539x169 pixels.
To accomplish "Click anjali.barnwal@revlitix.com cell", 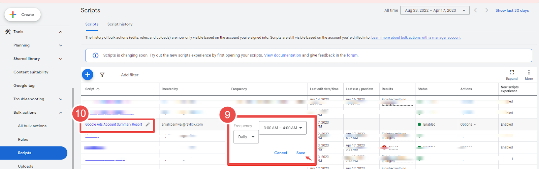I will coord(182,125).
